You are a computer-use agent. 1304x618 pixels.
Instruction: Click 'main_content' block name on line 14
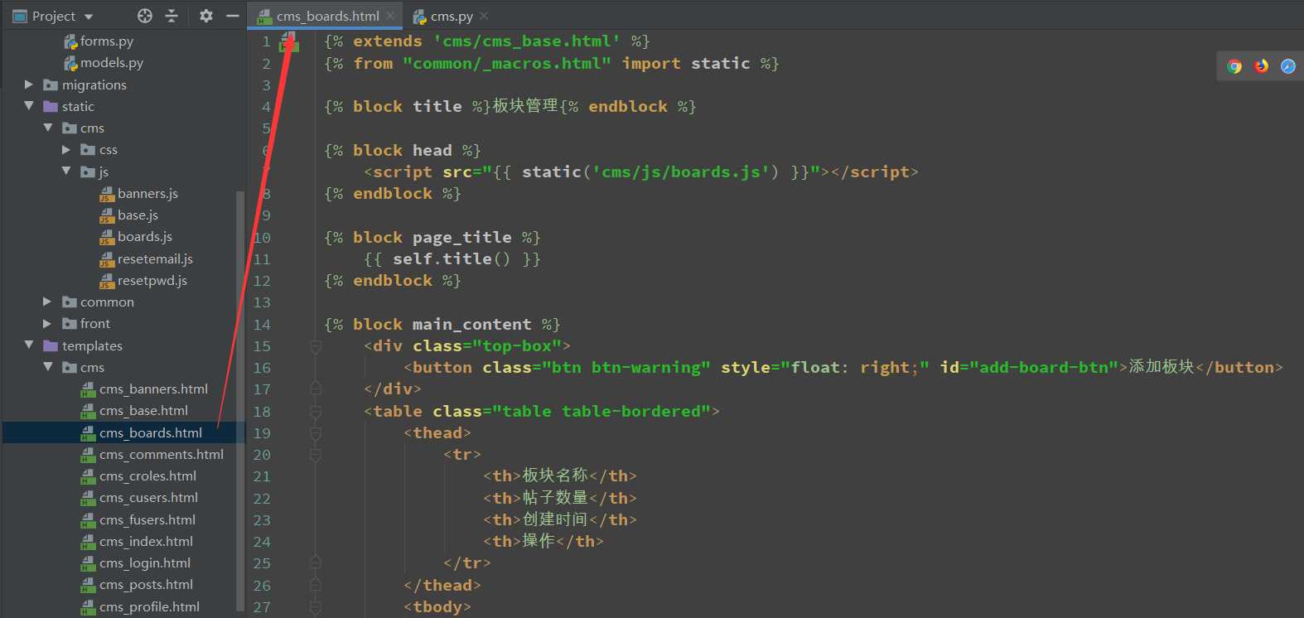point(472,324)
